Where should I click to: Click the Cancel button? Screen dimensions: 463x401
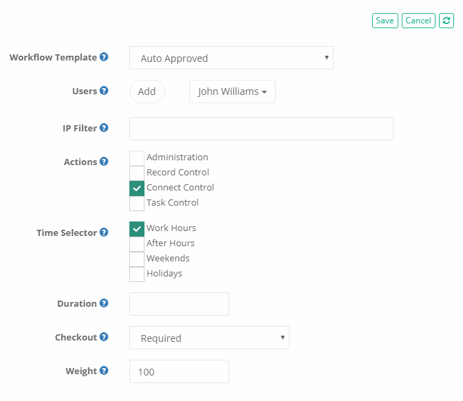pyautogui.click(x=418, y=21)
